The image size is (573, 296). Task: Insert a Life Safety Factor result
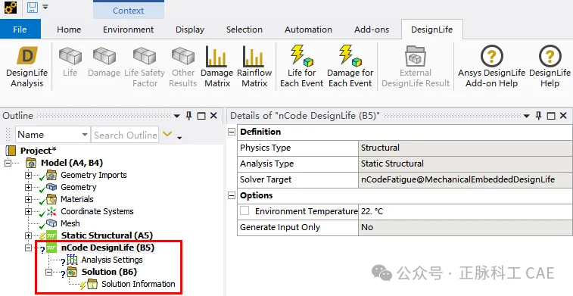tap(145, 67)
